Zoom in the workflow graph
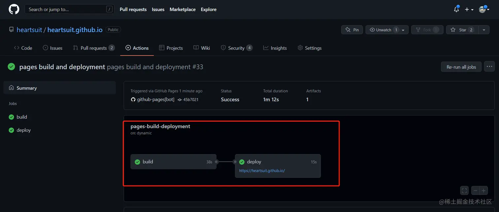 click(484, 191)
